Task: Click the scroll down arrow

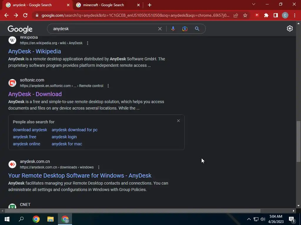Action: (298, 206)
